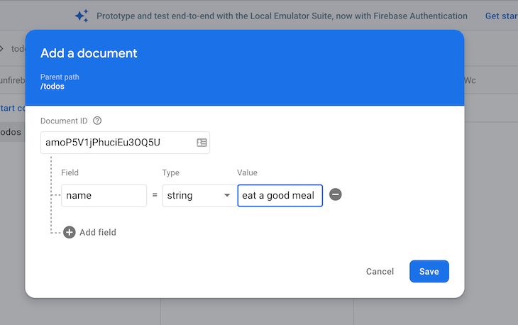Remove the name field with minus icon
The image size is (518, 325).
336,194
